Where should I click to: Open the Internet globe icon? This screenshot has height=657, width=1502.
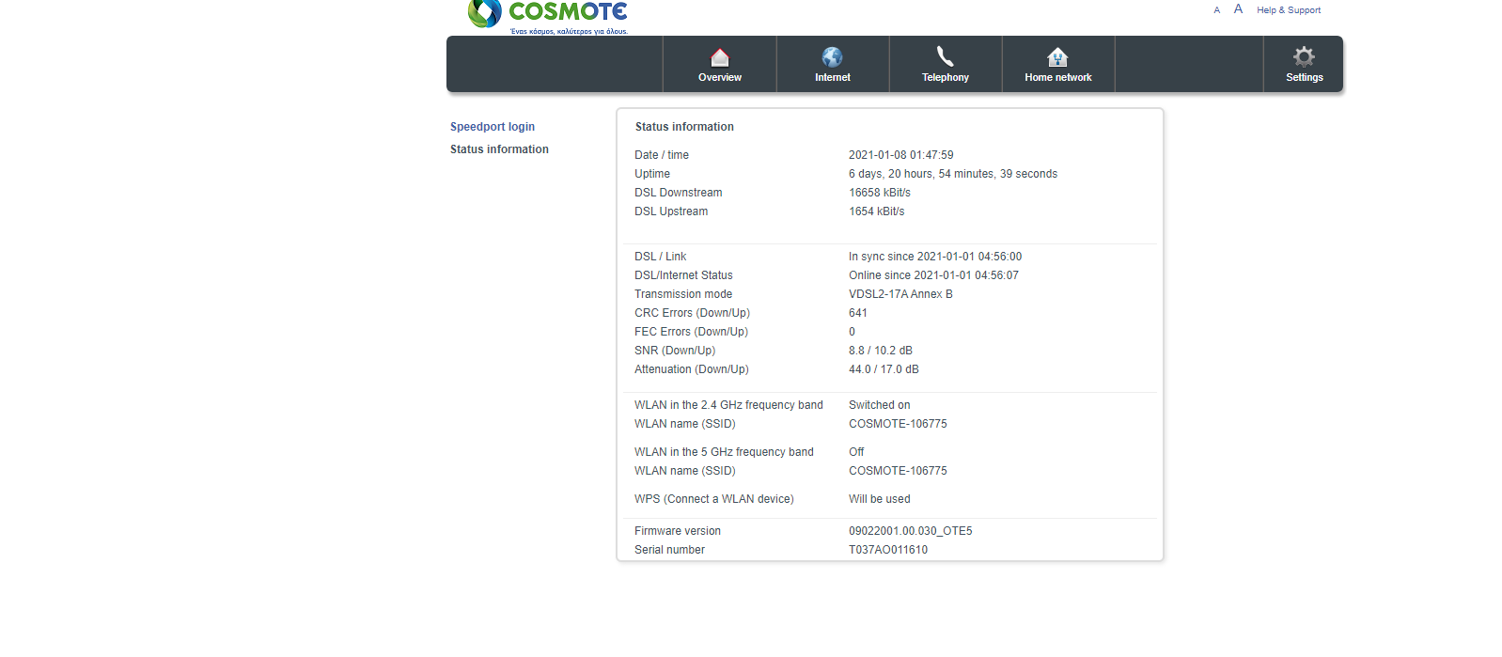click(x=833, y=57)
